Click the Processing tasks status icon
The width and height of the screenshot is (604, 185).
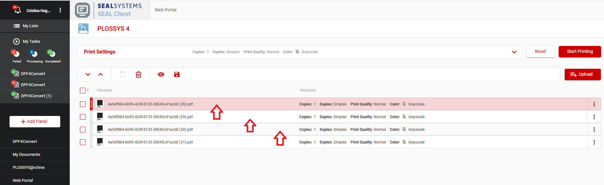34,54
